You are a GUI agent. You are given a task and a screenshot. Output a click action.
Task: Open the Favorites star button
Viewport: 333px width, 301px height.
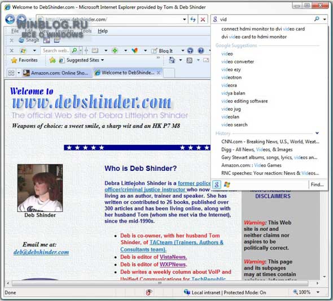pyautogui.click(x=24, y=60)
